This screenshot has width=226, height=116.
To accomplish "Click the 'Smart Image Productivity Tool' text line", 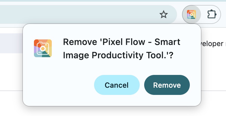I will 118,55.
